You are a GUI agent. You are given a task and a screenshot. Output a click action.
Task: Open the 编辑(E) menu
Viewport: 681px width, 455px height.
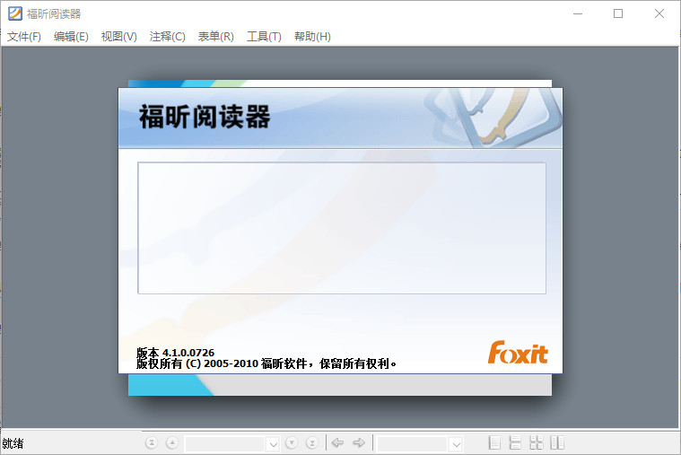(71, 37)
